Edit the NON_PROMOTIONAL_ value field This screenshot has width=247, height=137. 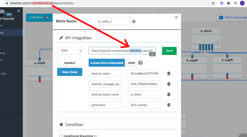(x=144, y=84)
